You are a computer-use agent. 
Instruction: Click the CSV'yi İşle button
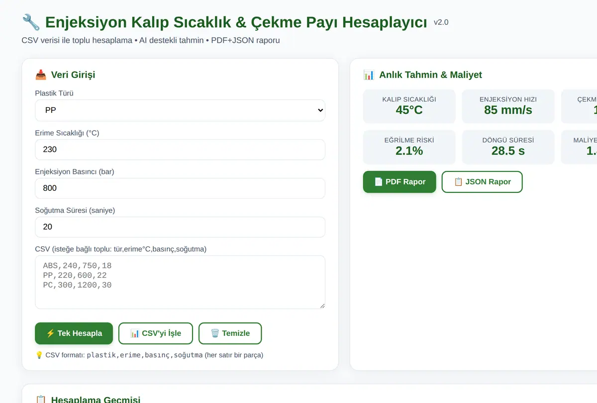pos(156,333)
